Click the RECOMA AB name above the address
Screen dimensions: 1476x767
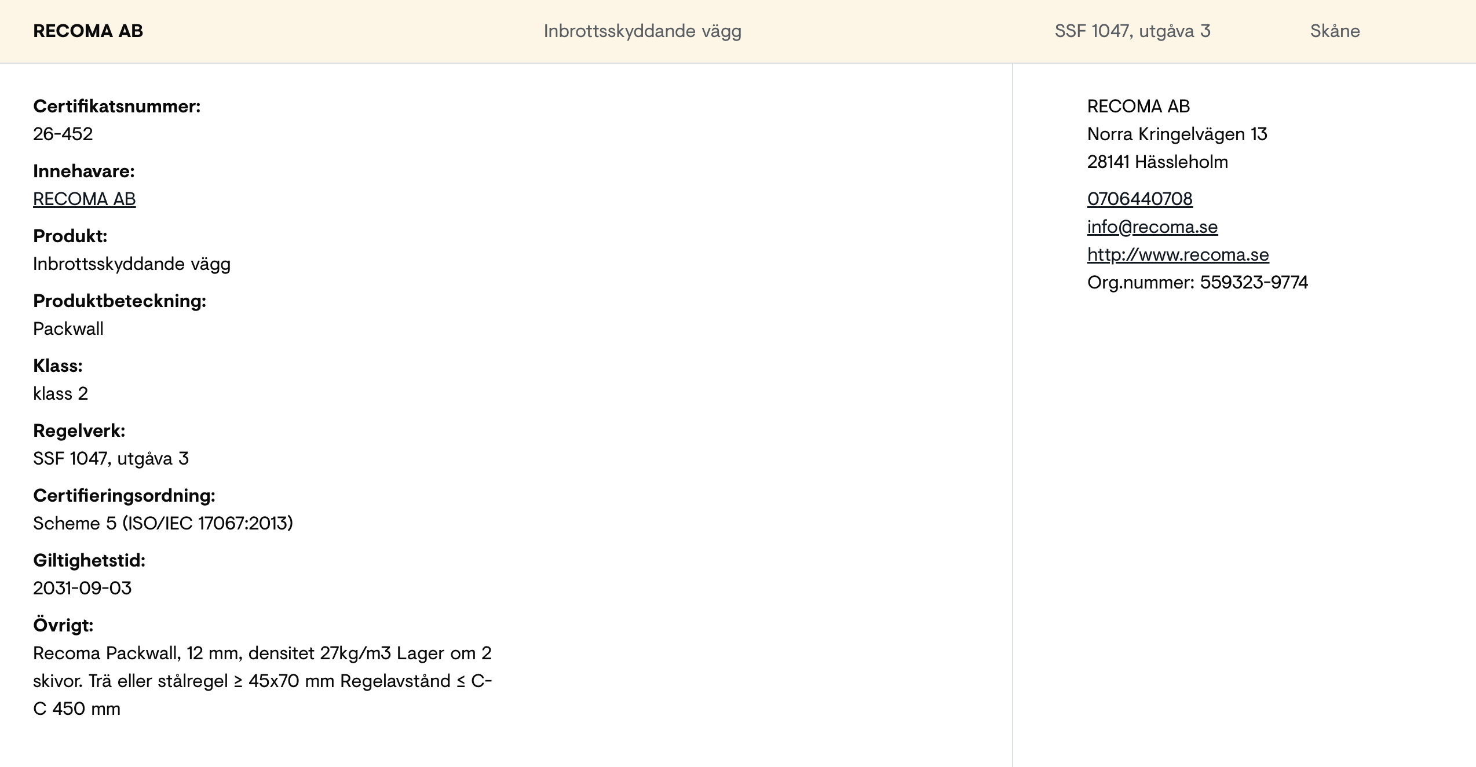pyautogui.click(x=1139, y=106)
